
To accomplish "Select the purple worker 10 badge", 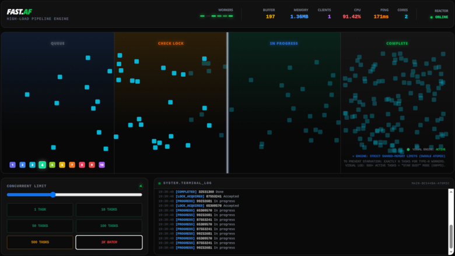I will tap(101, 165).
